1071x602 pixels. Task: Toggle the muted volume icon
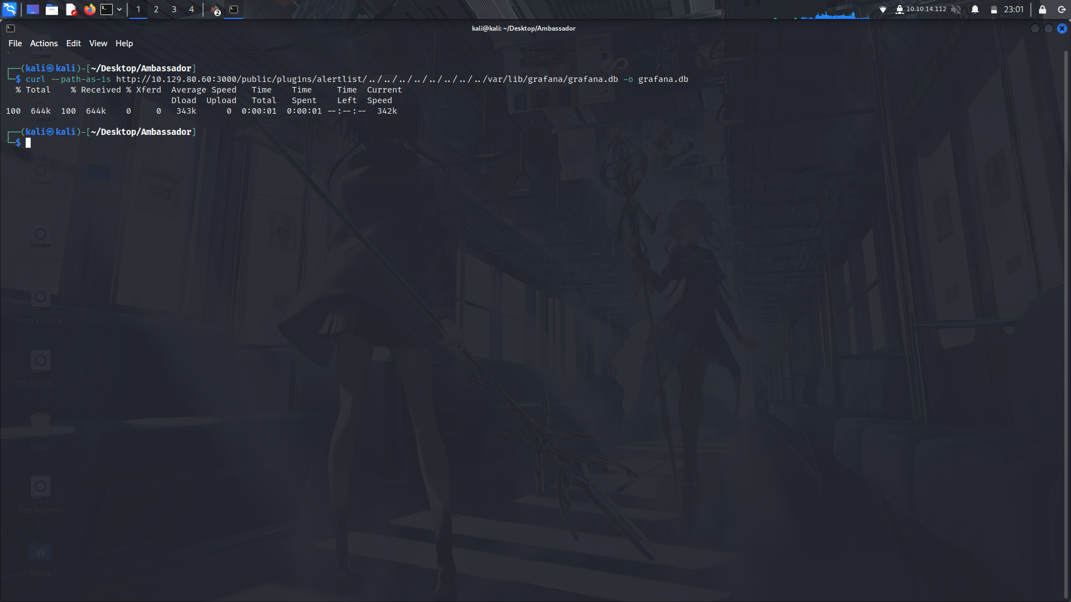(x=956, y=9)
